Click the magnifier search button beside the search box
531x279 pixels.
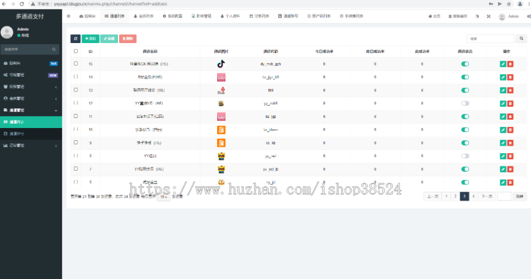[x=522, y=39]
